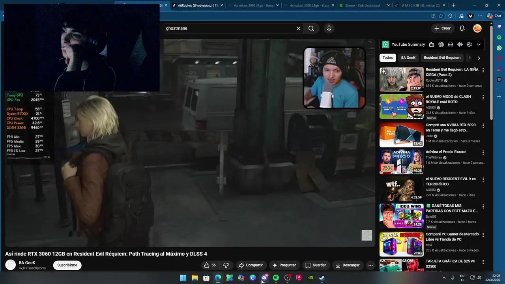Open options for CLASH ROYALE video
The height and width of the screenshot is (284, 505).
coord(483,97)
